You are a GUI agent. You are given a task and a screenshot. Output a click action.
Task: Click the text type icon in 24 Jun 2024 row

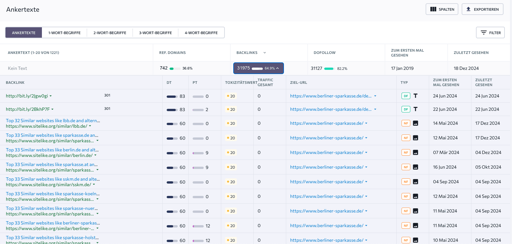click(416, 96)
